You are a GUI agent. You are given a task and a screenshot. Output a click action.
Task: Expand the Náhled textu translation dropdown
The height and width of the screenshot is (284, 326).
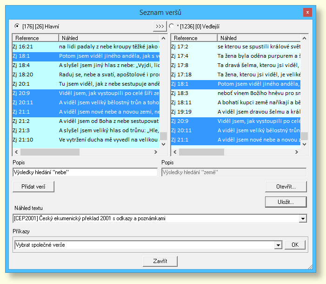(303, 218)
